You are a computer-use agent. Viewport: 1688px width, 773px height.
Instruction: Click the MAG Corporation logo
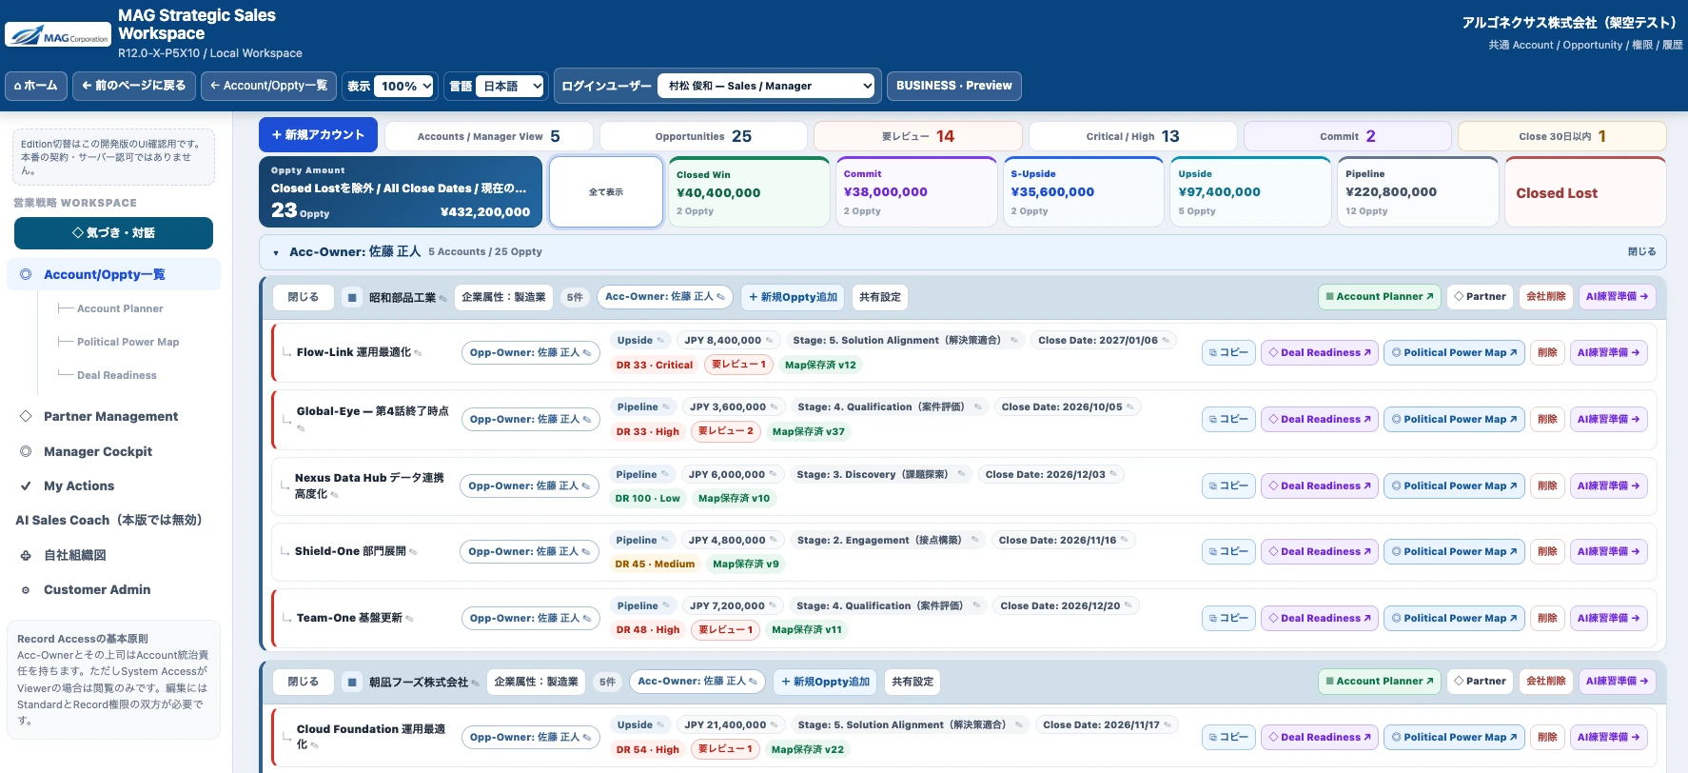[x=58, y=35]
